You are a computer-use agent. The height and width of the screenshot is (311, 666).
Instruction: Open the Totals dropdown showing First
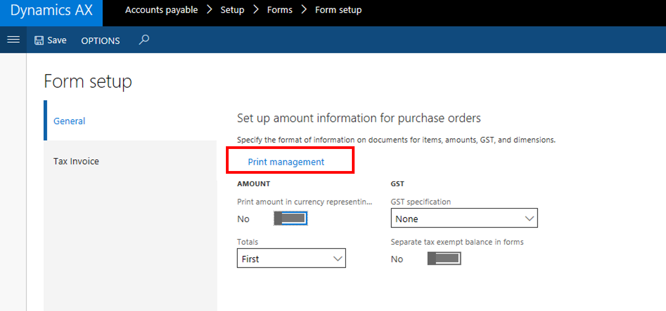tap(291, 258)
